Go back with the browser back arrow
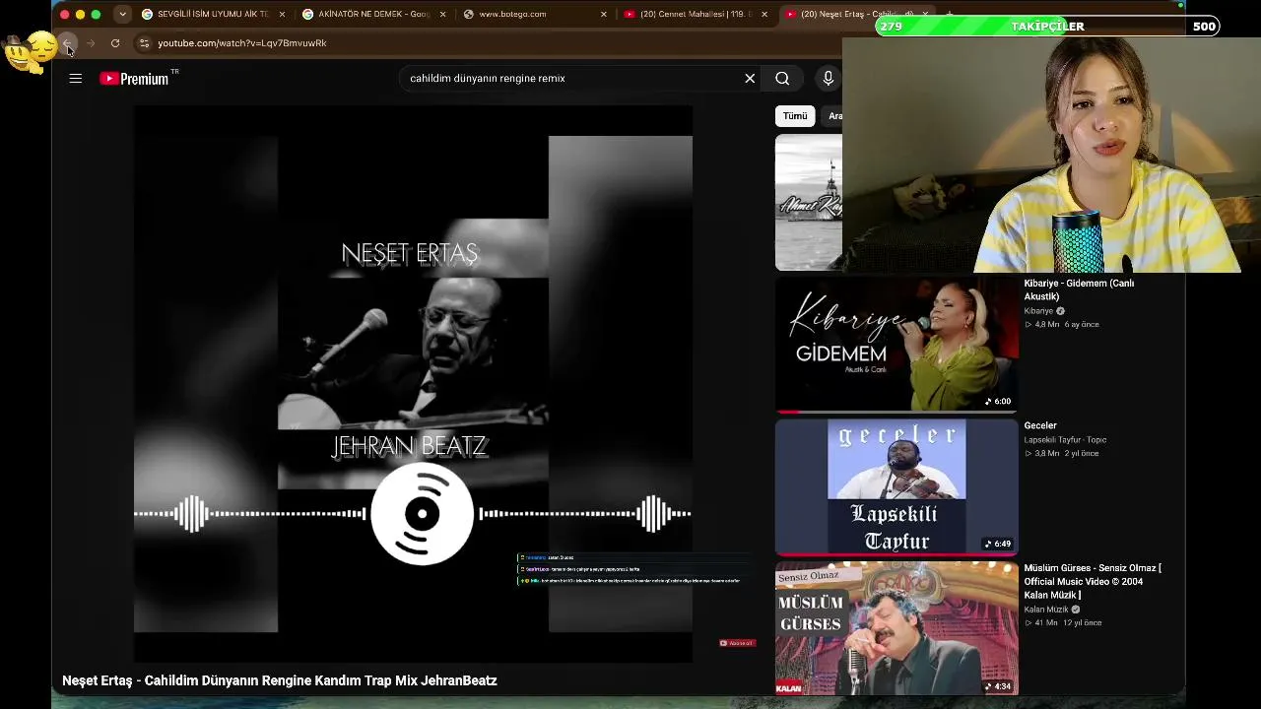The height and width of the screenshot is (709, 1261). coord(67,43)
